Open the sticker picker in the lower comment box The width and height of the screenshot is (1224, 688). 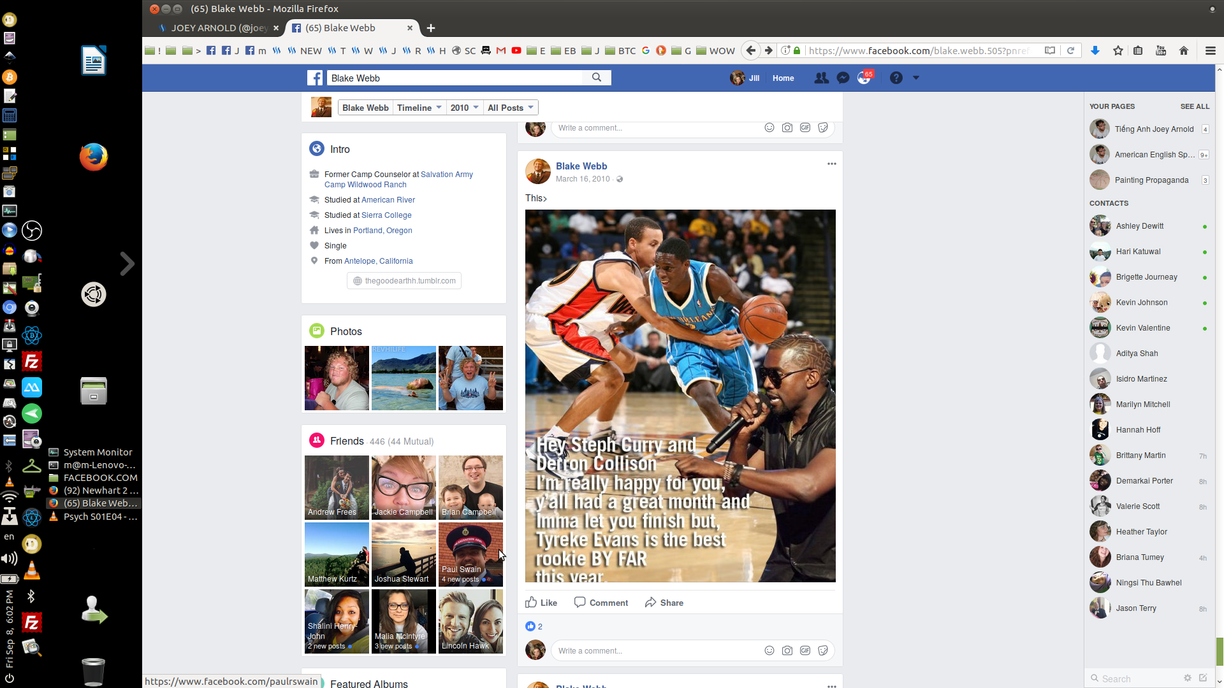pyautogui.click(x=823, y=650)
